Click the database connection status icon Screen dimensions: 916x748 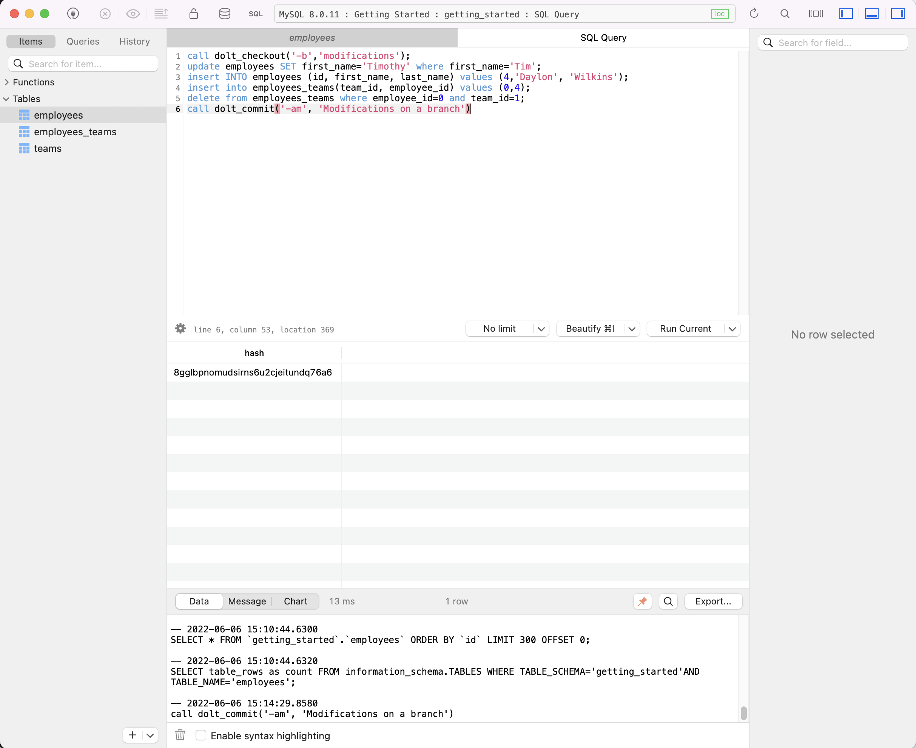pos(720,14)
